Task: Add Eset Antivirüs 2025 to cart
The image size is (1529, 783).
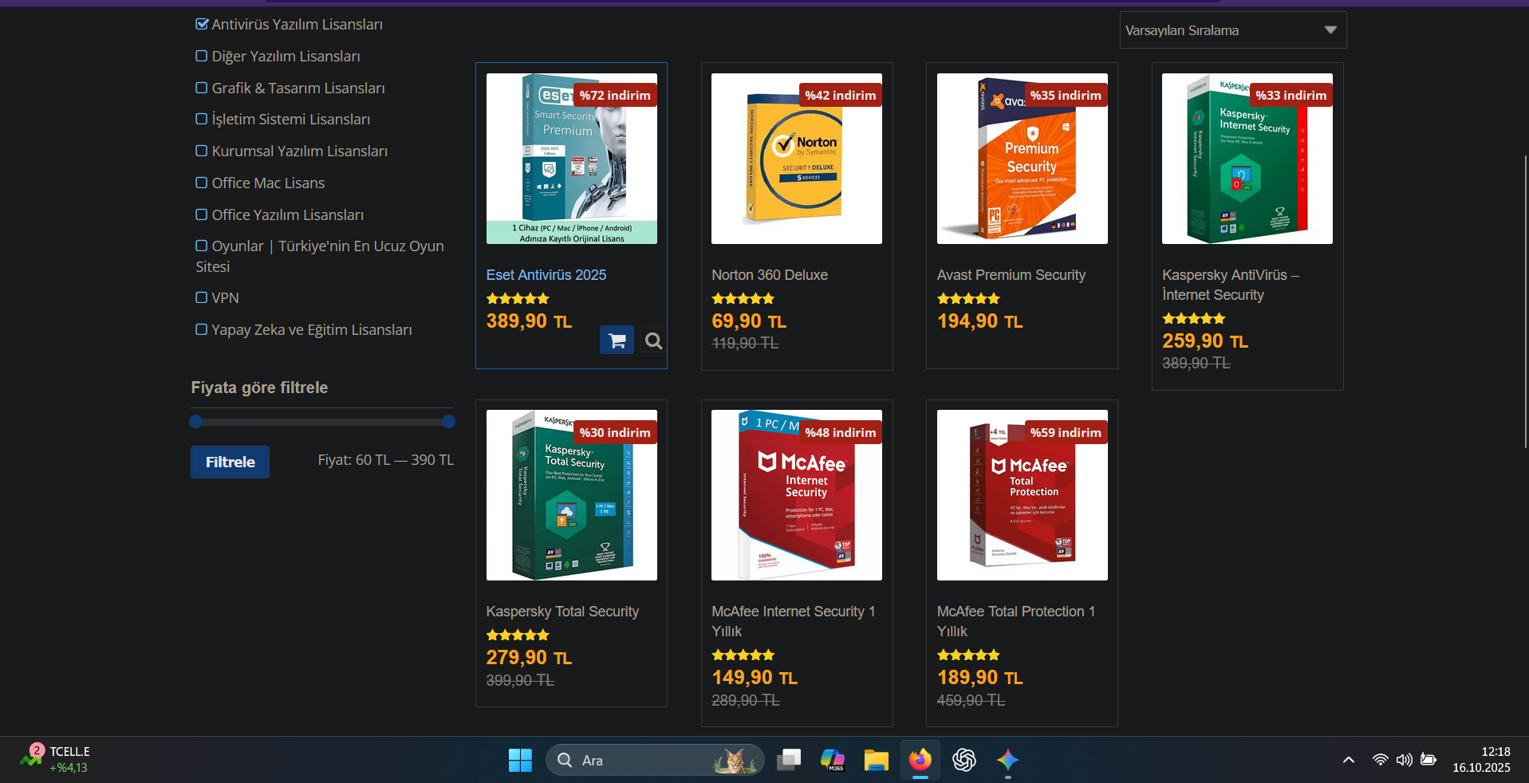Action: click(x=617, y=340)
